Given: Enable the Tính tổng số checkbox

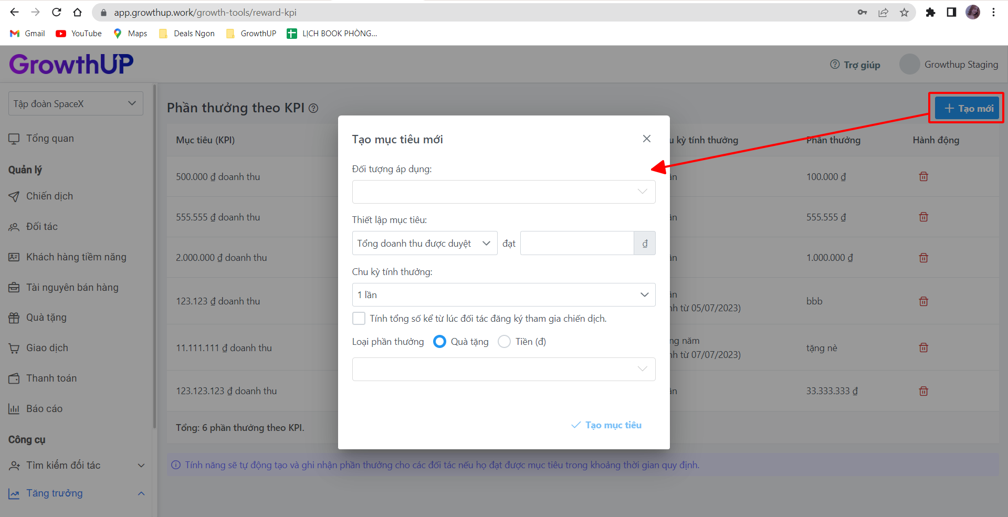Looking at the screenshot, I should point(359,319).
